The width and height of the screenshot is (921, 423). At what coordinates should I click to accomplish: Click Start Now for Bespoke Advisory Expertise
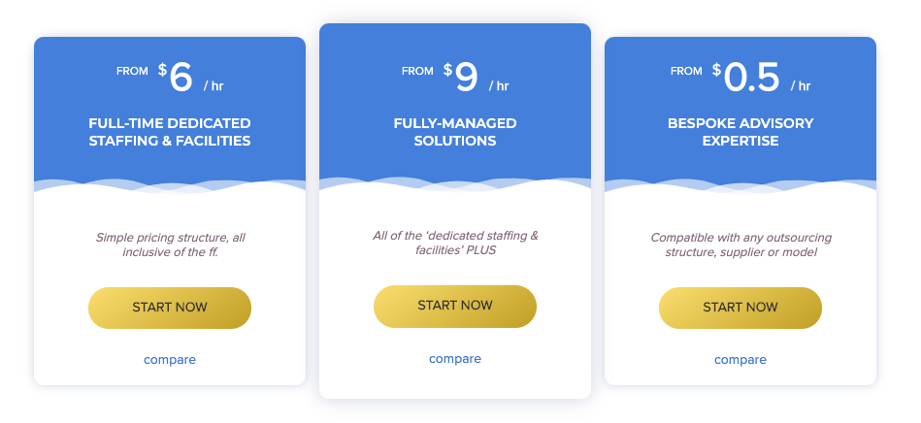click(740, 308)
